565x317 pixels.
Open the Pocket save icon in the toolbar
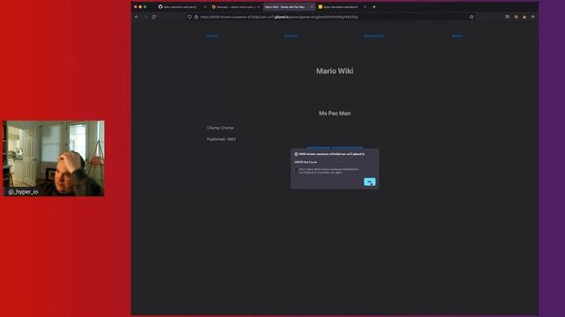508,17
